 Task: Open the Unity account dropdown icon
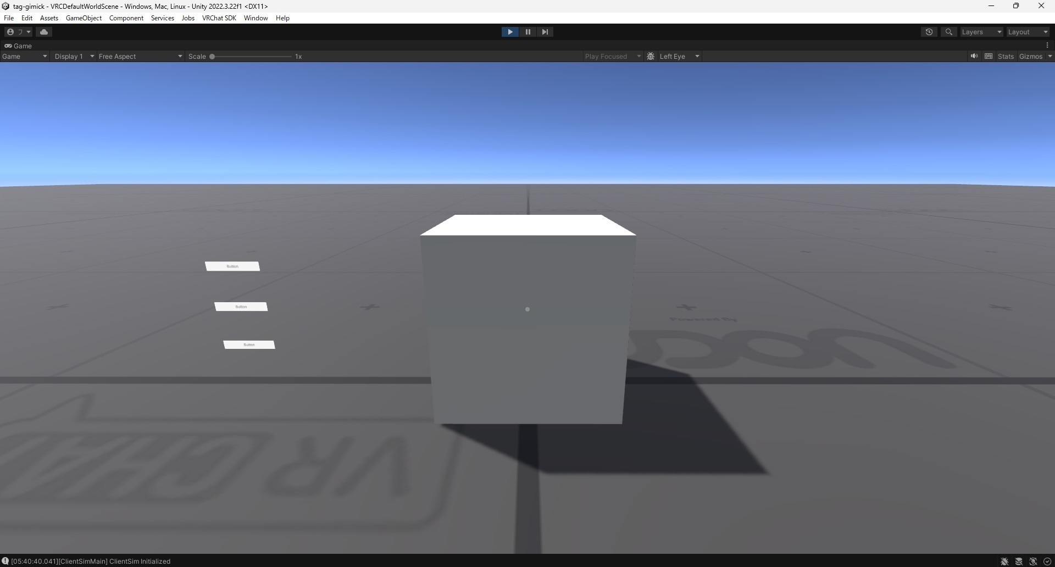click(x=18, y=32)
